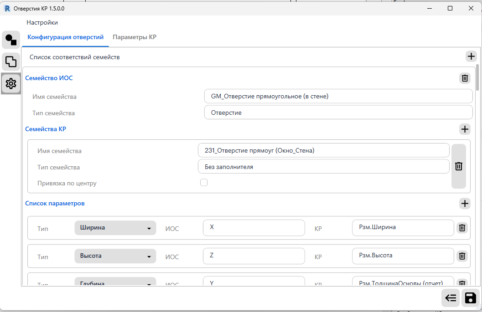This screenshot has width=482, height=312.
Task: Click the back arrow list icon
Action: coord(451,298)
